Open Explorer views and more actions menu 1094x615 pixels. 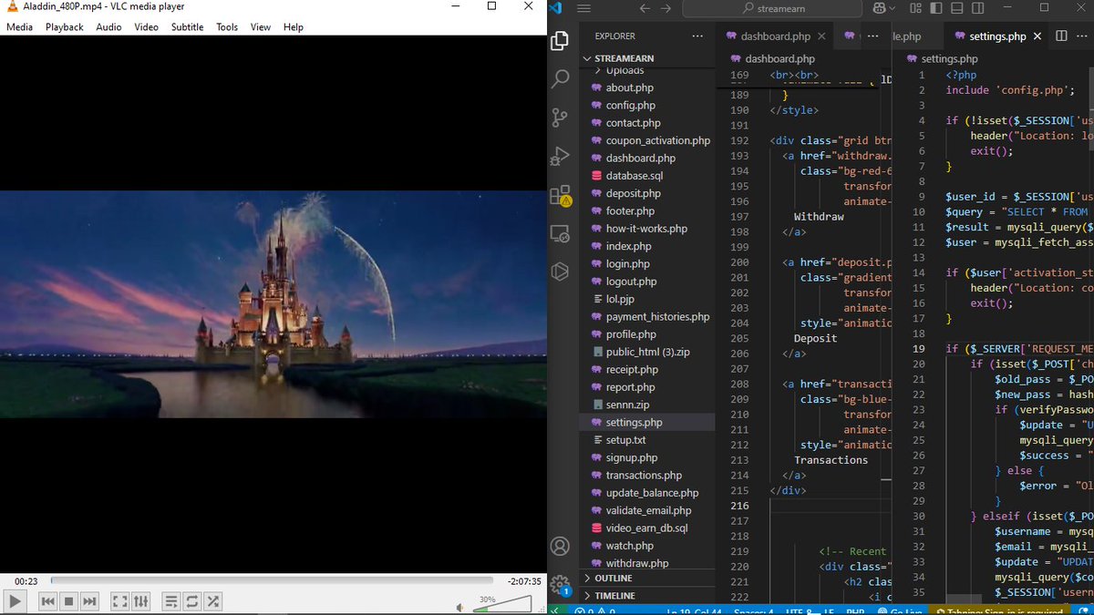(x=697, y=36)
